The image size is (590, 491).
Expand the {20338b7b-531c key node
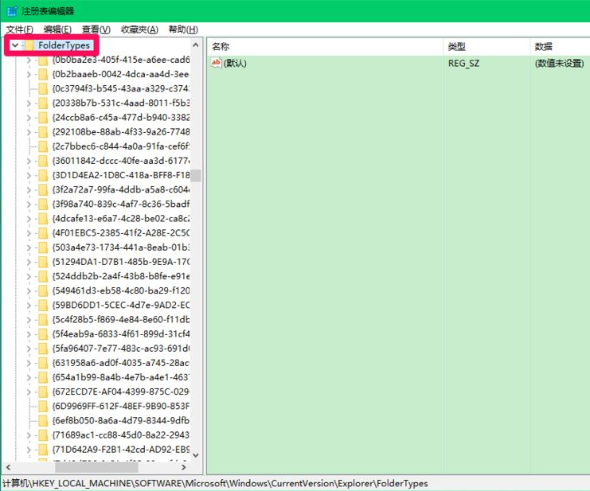pyautogui.click(x=29, y=103)
